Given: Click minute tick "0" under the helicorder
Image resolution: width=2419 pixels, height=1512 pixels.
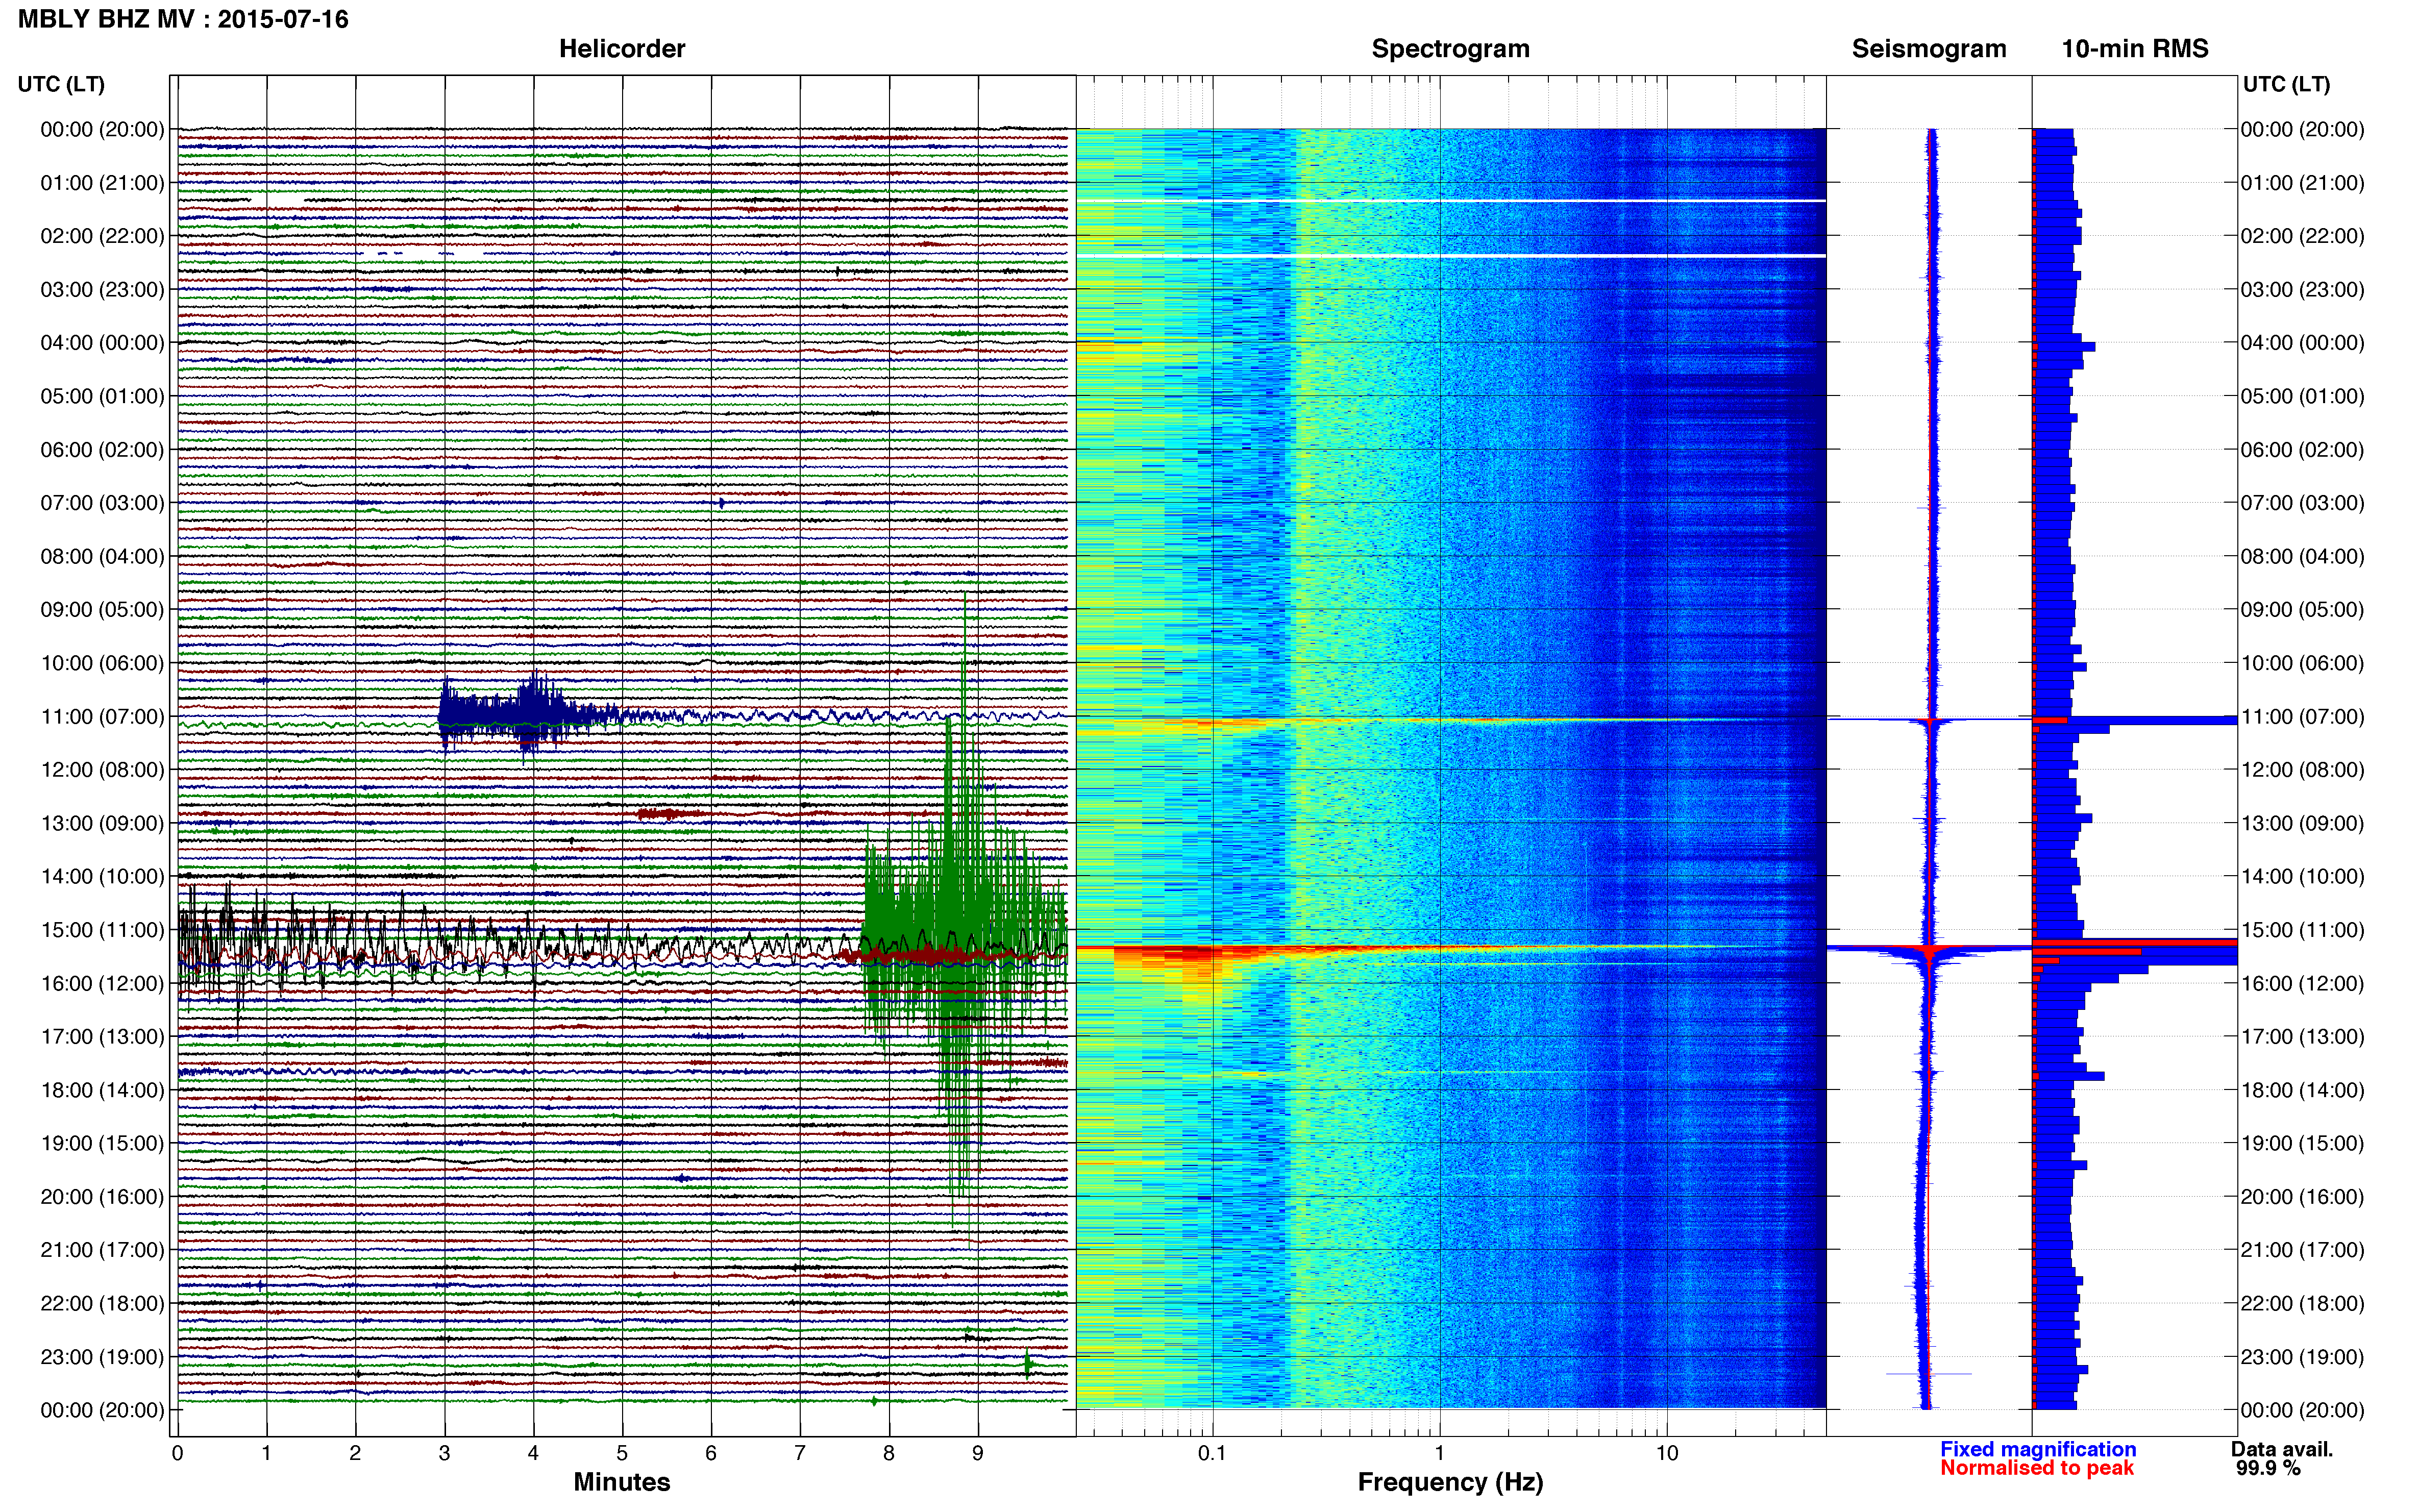Looking at the screenshot, I should [x=178, y=1453].
